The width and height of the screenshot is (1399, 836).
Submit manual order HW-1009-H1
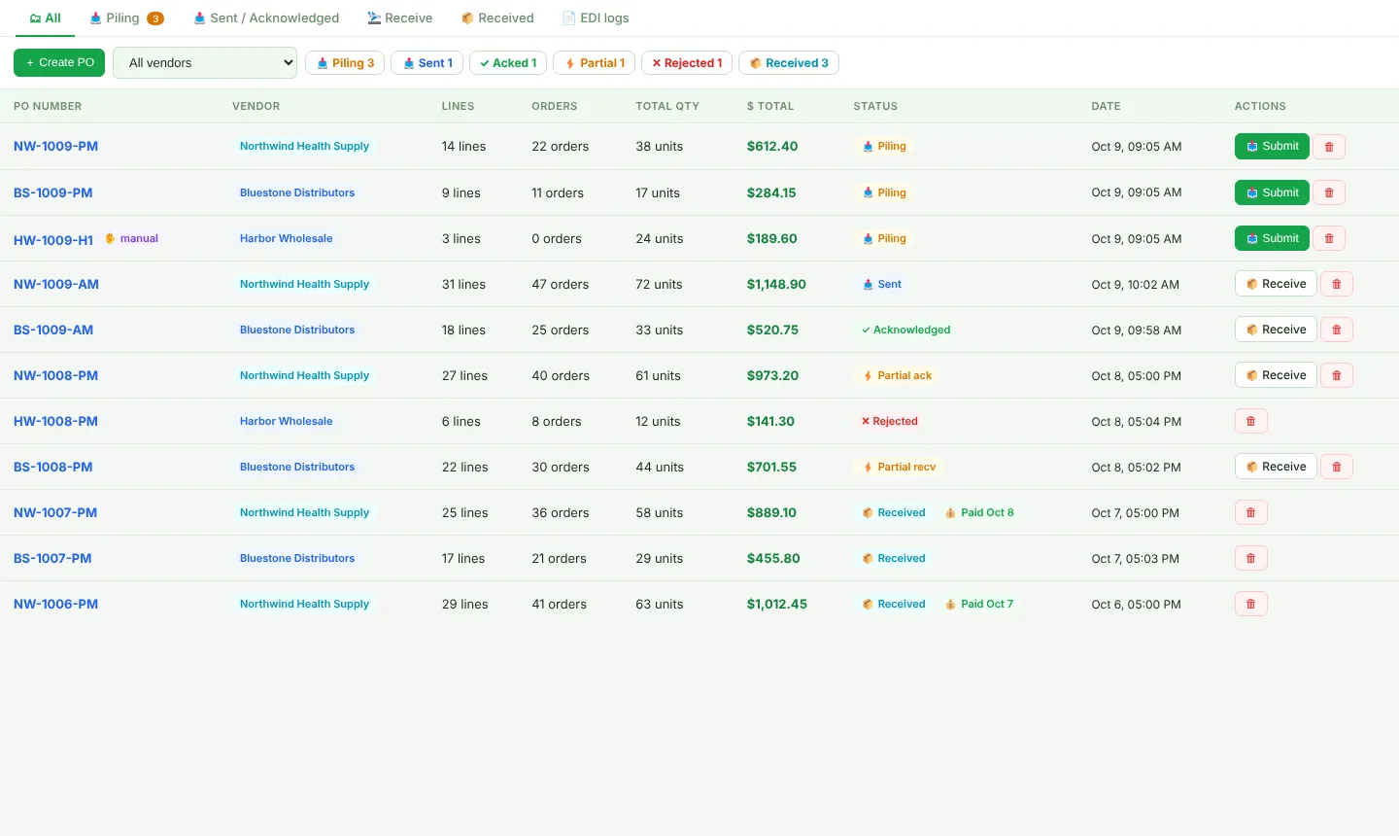(x=1272, y=238)
